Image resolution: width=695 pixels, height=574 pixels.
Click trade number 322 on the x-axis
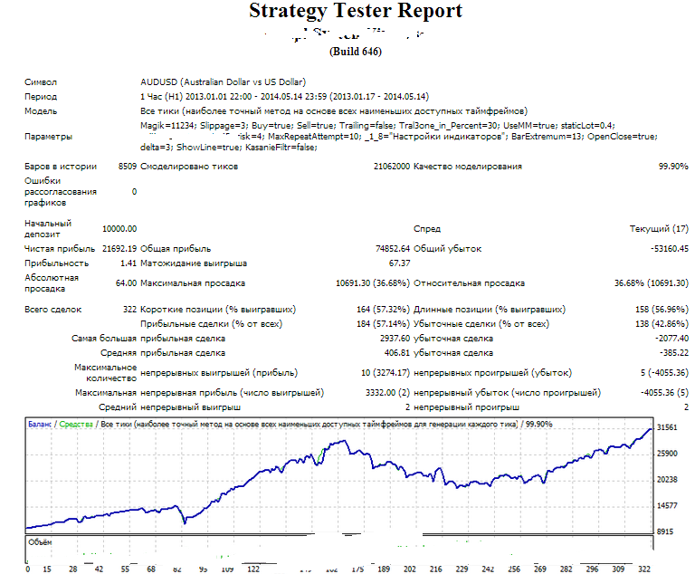pos(644,569)
